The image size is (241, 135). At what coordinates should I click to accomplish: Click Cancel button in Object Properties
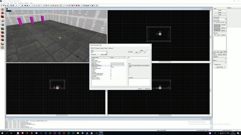click(140, 88)
